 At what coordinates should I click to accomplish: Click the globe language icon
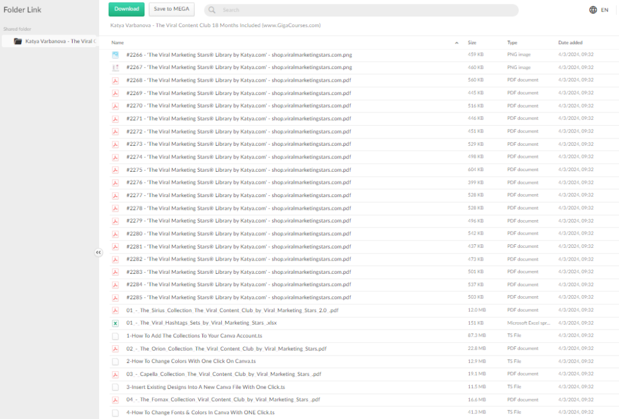point(593,10)
